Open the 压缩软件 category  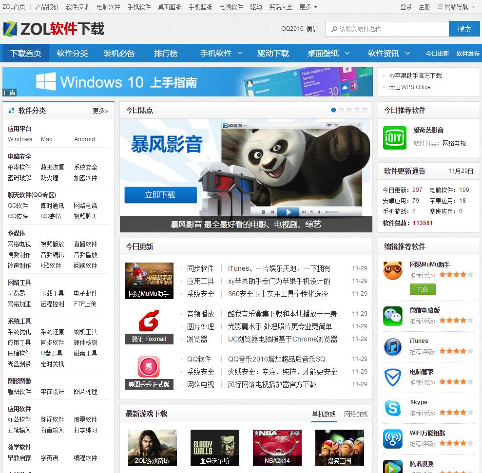(x=19, y=354)
